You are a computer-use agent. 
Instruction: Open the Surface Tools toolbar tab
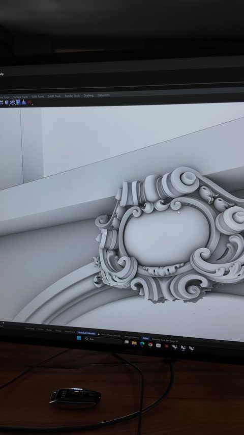pos(20,97)
